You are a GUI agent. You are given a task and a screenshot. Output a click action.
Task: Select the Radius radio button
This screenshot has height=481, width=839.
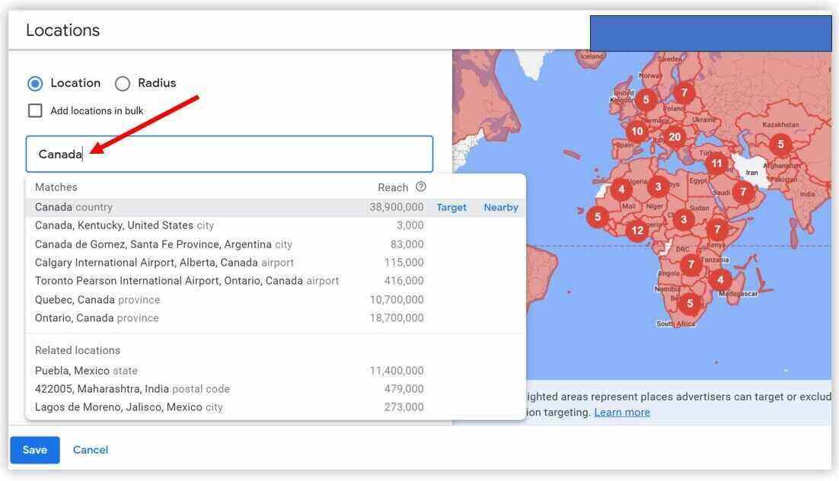[x=123, y=84]
